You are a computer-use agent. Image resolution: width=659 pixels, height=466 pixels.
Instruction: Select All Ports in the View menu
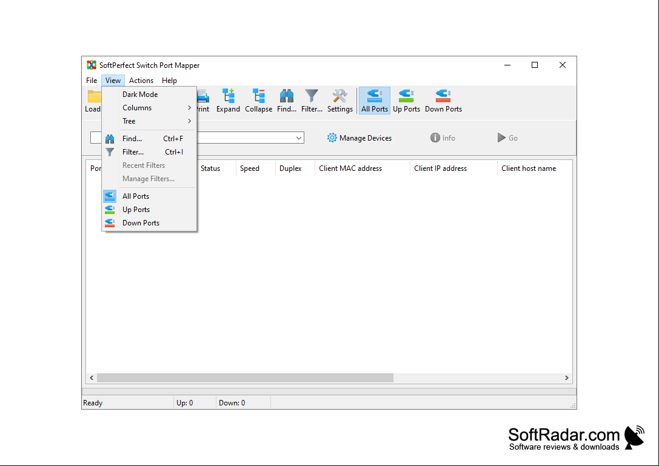(x=149, y=196)
